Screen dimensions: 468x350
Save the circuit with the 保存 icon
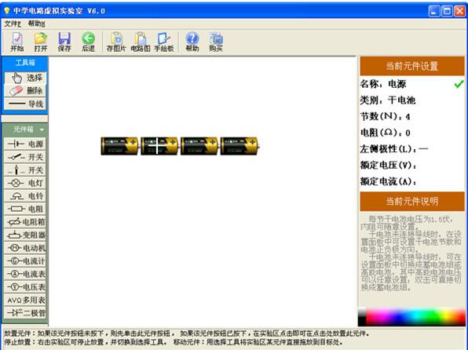coord(64,42)
